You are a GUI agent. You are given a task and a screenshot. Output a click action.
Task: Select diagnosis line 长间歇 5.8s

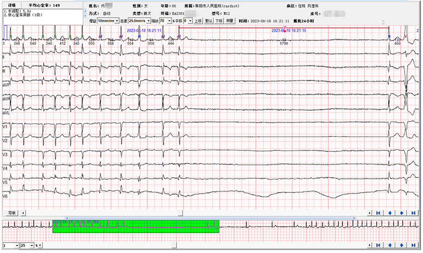(17, 11)
